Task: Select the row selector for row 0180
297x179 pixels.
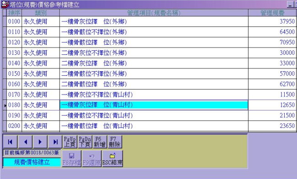Action: pyautogui.click(x=5, y=105)
